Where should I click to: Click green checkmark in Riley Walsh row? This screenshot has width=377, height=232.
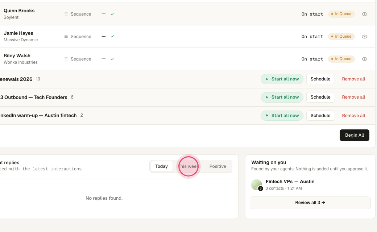pyautogui.click(x=112, y=59)
